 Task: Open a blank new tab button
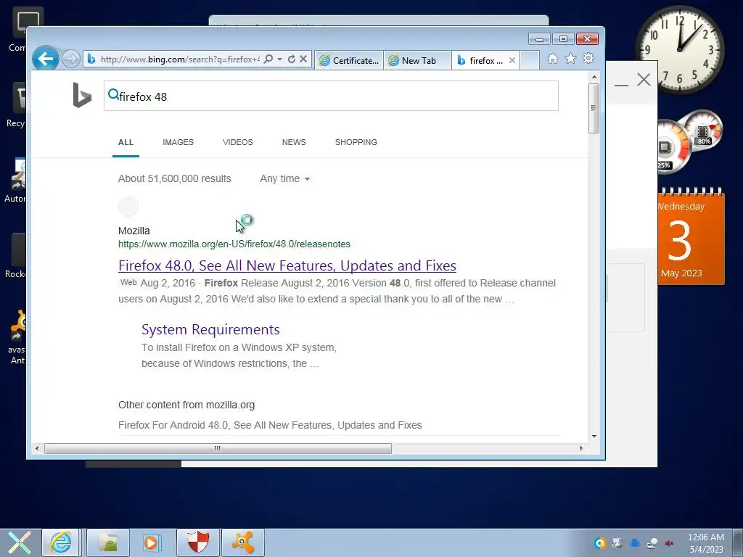[x=530, y=61]
